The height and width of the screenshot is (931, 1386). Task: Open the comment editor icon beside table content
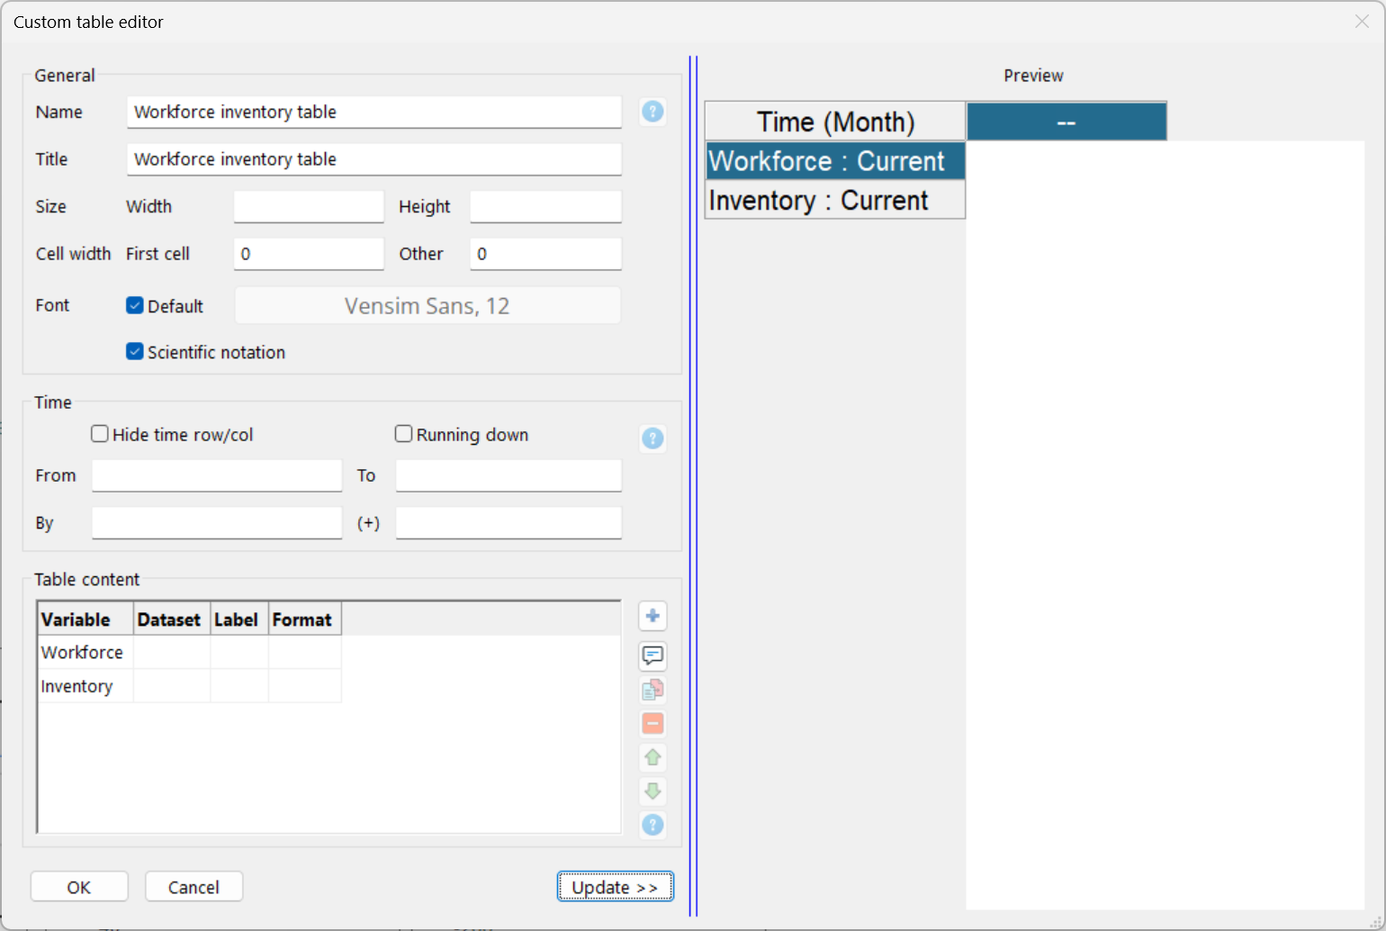click(x=652, y=656)
